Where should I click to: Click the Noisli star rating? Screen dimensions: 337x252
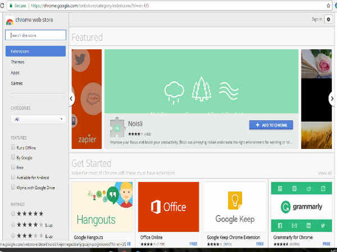(135, 134)
